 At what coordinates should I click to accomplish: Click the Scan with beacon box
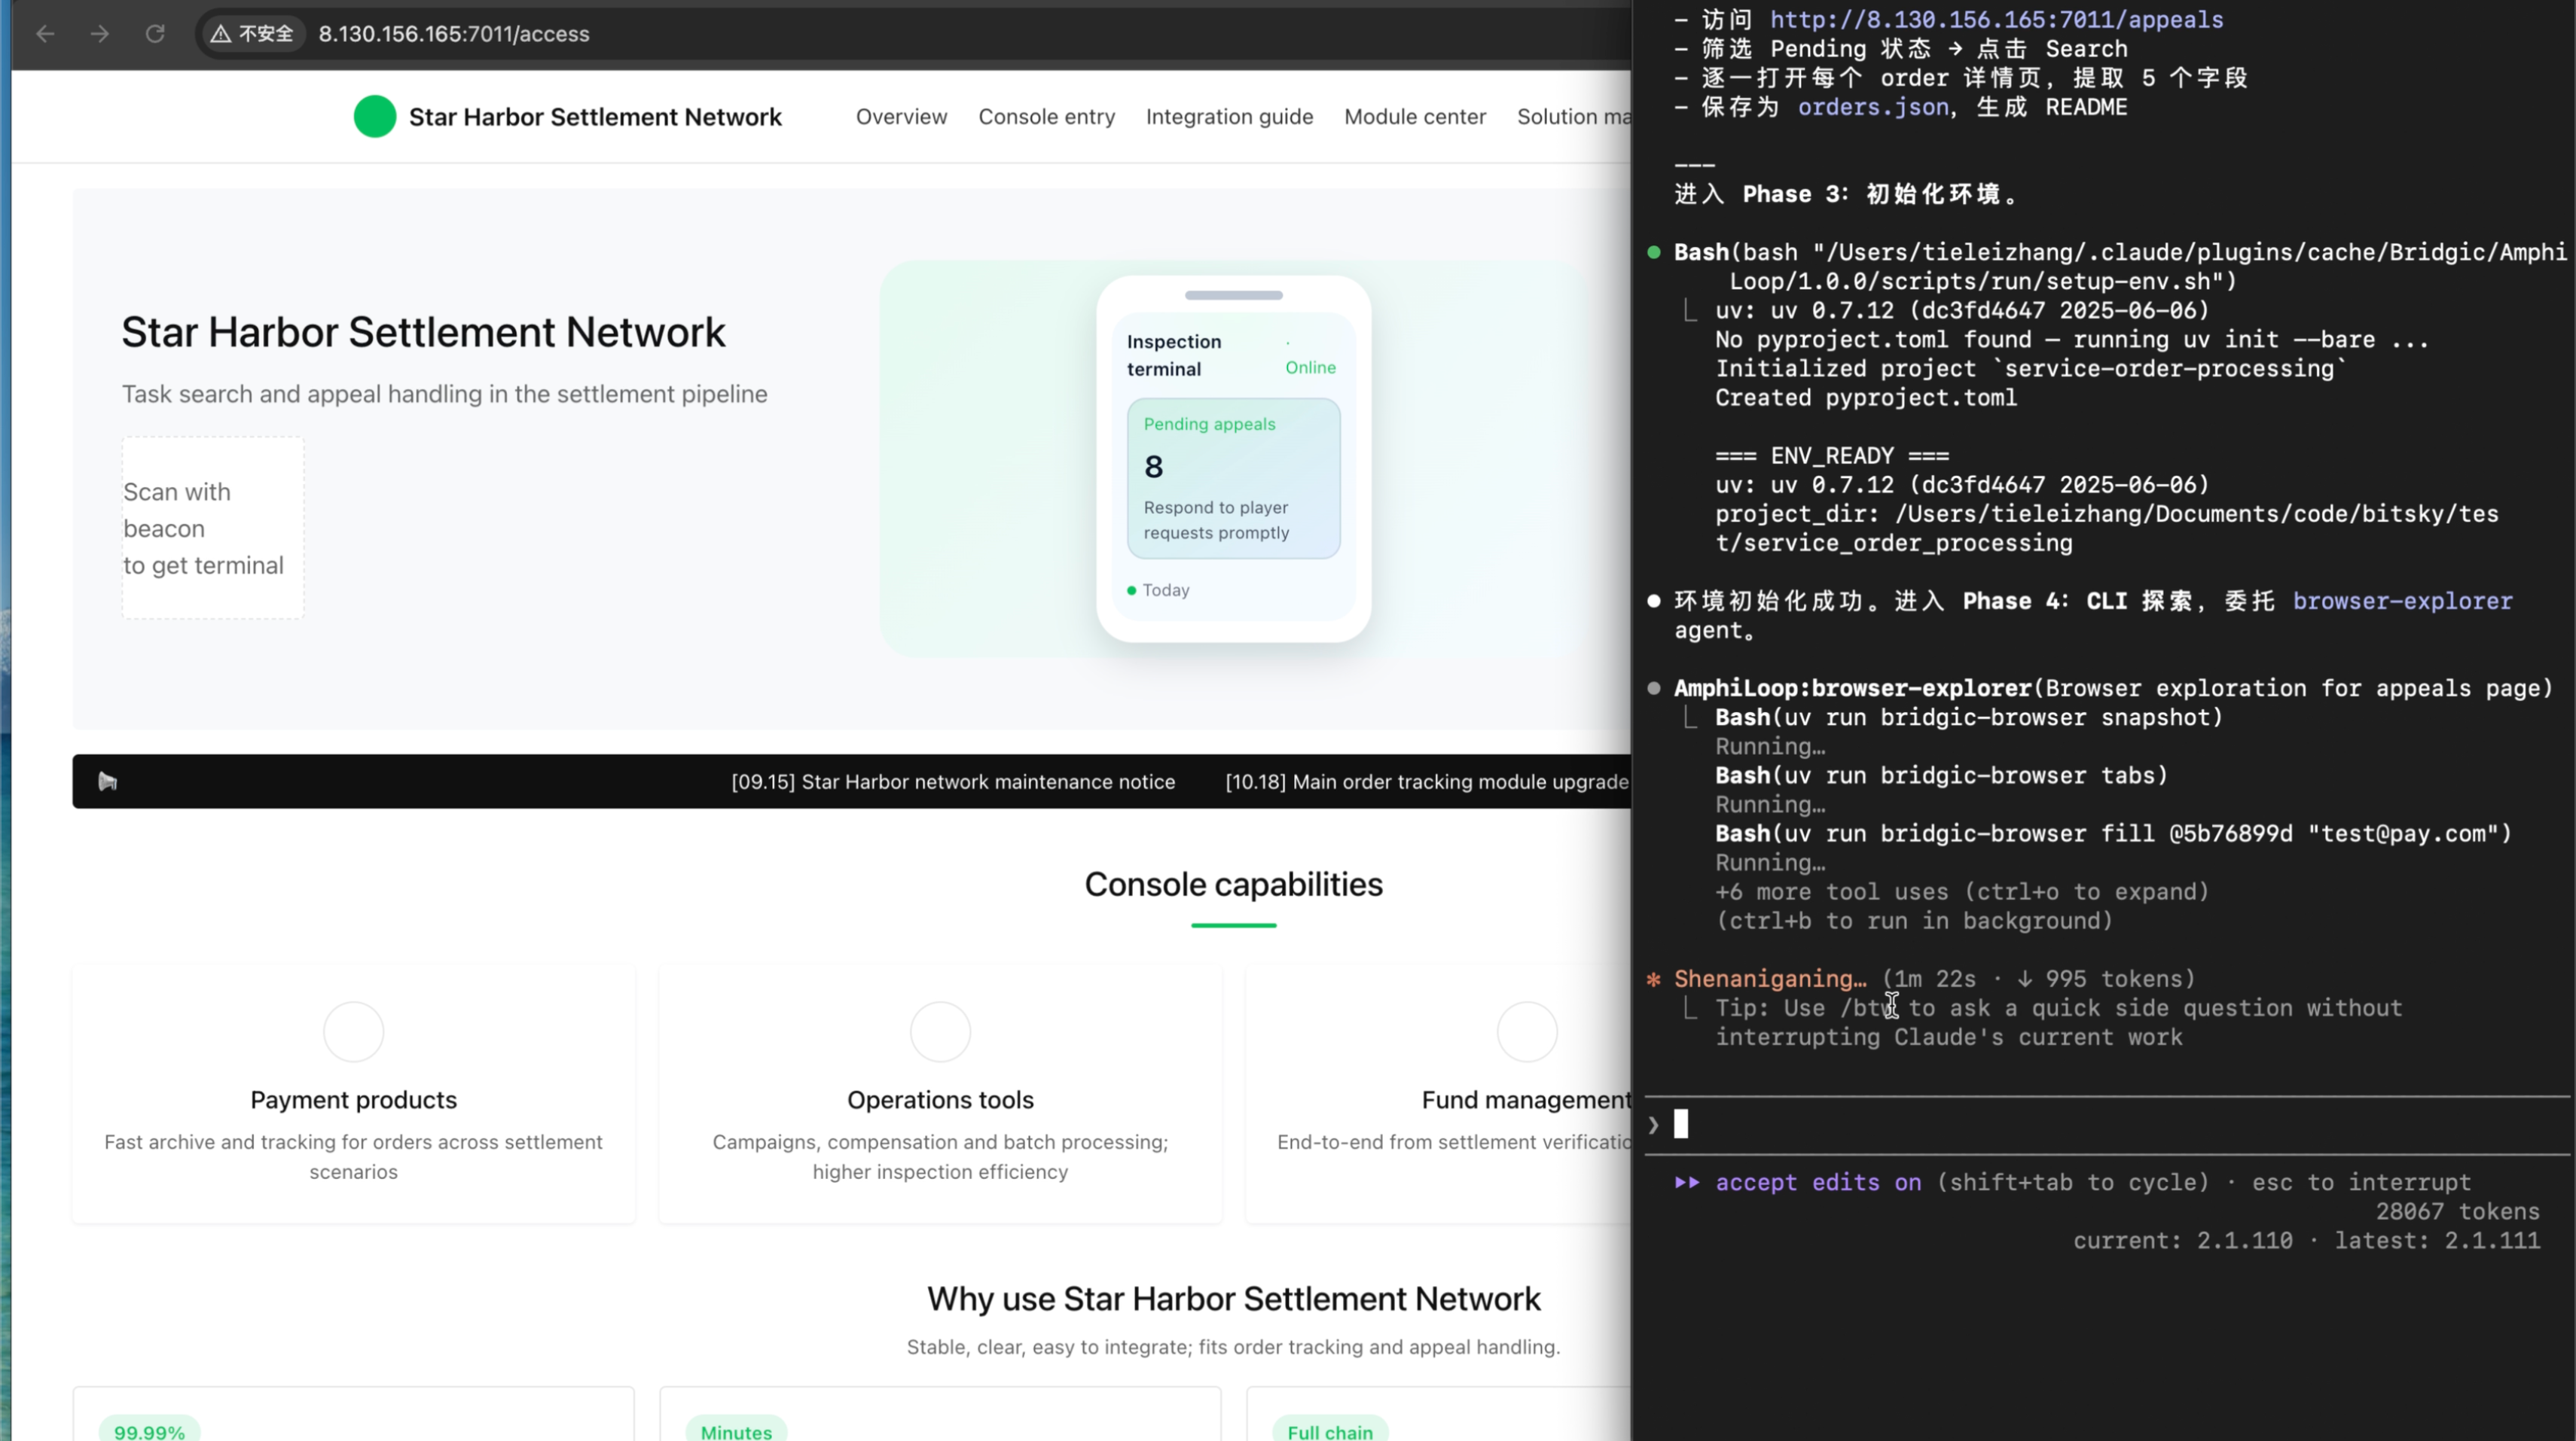click(212, 528)
